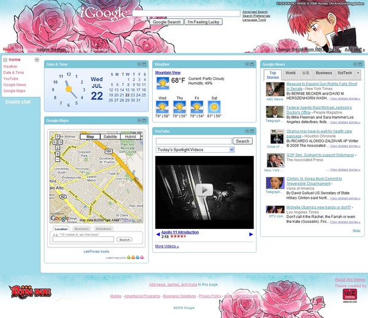Screen dimensions: 368x318
Task: Play the Apollo 11 Introduction video
Action: click(204, 190)
